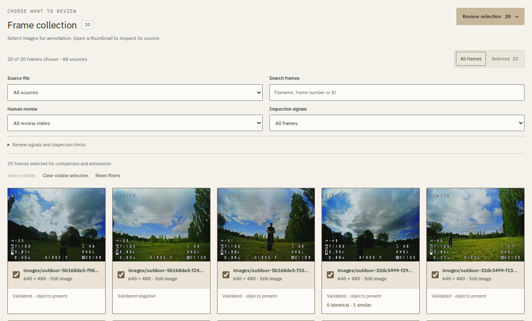Open the thumbnail for outdoor-5b168da5-f15
The image size is (532, 321).
266,225
